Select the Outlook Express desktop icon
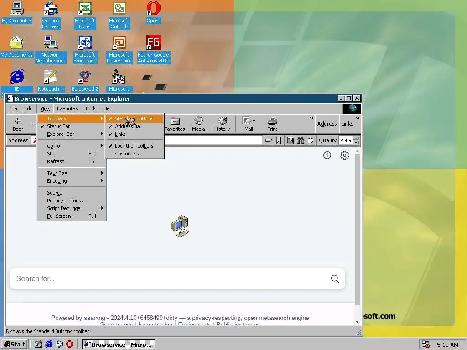 tap(51, 15)
